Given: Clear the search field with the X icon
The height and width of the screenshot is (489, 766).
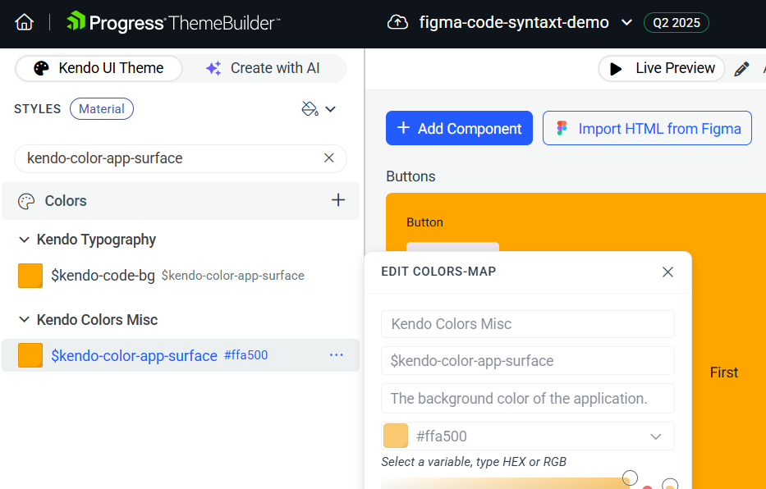Looking at the screenshot, I should coord(328,158).
